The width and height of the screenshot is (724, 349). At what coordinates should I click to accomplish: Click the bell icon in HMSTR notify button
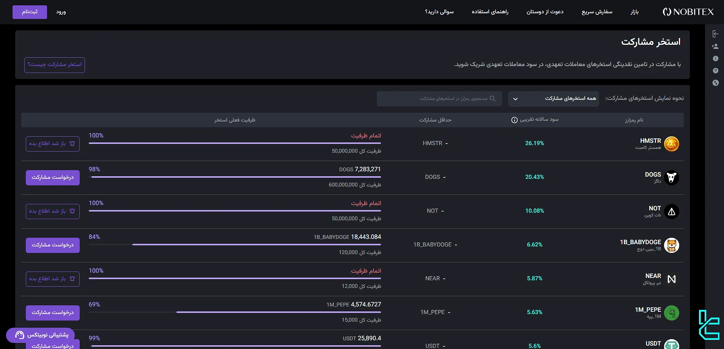(72, 144)
